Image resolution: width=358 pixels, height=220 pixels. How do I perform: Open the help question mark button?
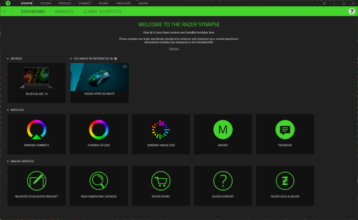[x=352, y=11]
